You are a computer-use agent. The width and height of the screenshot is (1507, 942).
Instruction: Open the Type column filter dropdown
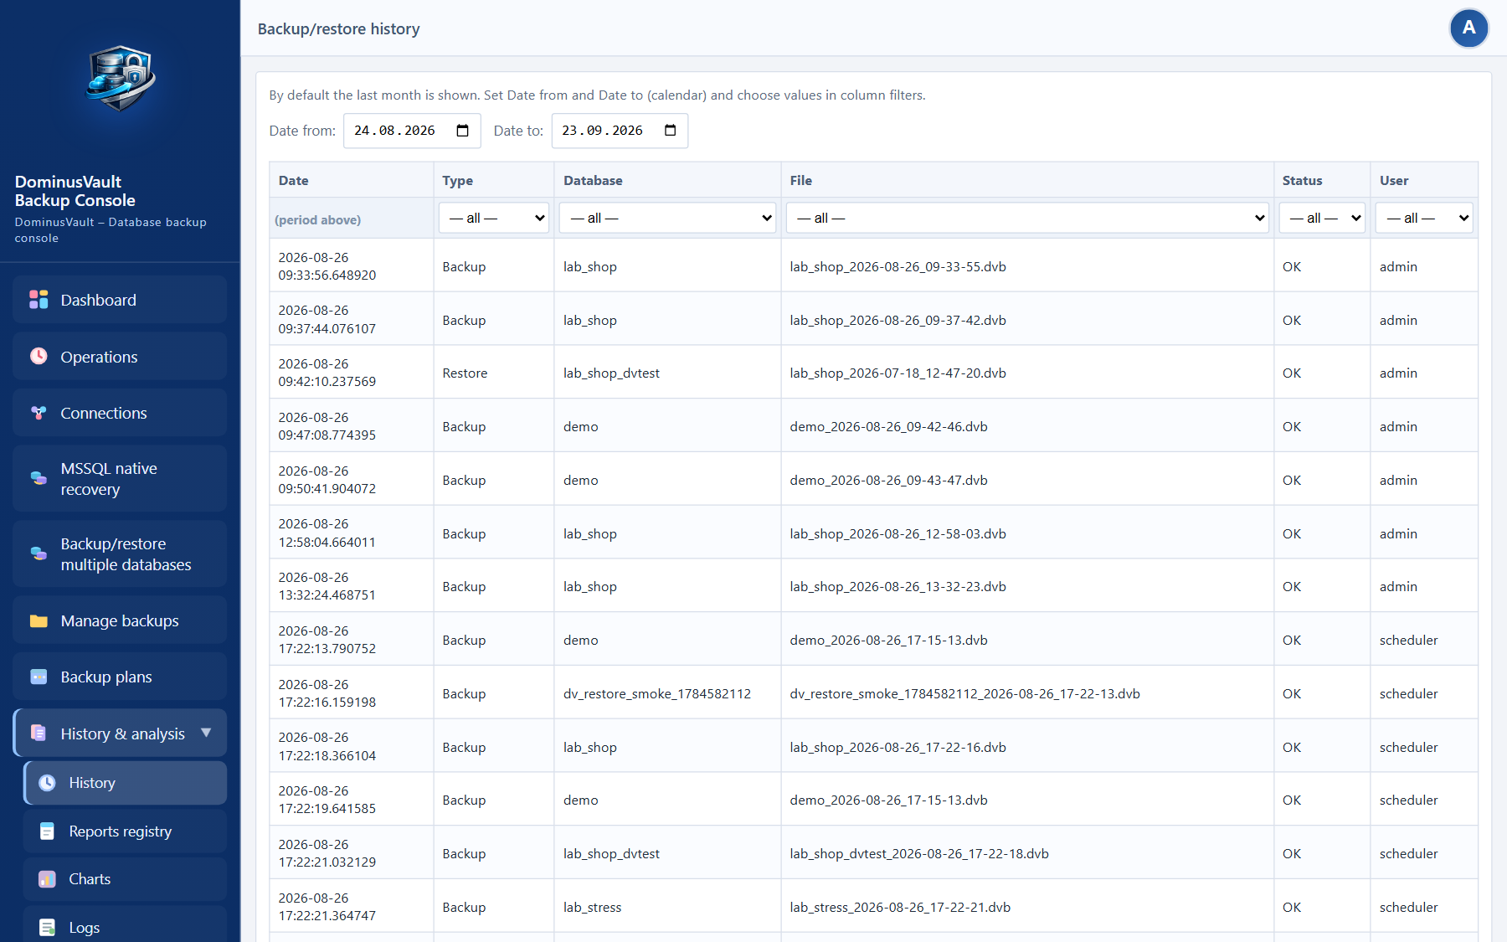tap(494, 218)
